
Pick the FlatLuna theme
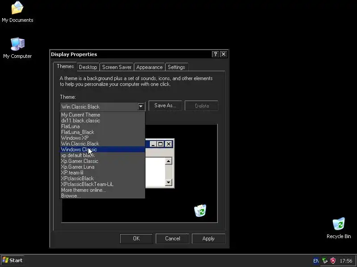[x=103, y=126]
